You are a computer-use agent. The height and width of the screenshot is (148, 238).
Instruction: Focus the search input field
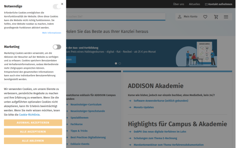pyautogui.click(x=116, y=17)
